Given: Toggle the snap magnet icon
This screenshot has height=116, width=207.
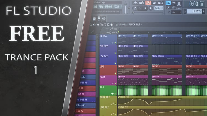Looking at the screenshot, I should [x=169, y=12].
